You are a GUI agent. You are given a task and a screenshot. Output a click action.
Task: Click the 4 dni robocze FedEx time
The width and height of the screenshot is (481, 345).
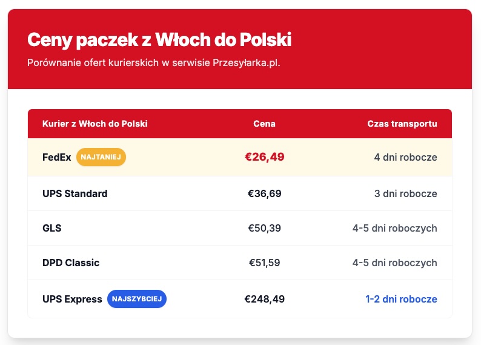click(405, 157)
